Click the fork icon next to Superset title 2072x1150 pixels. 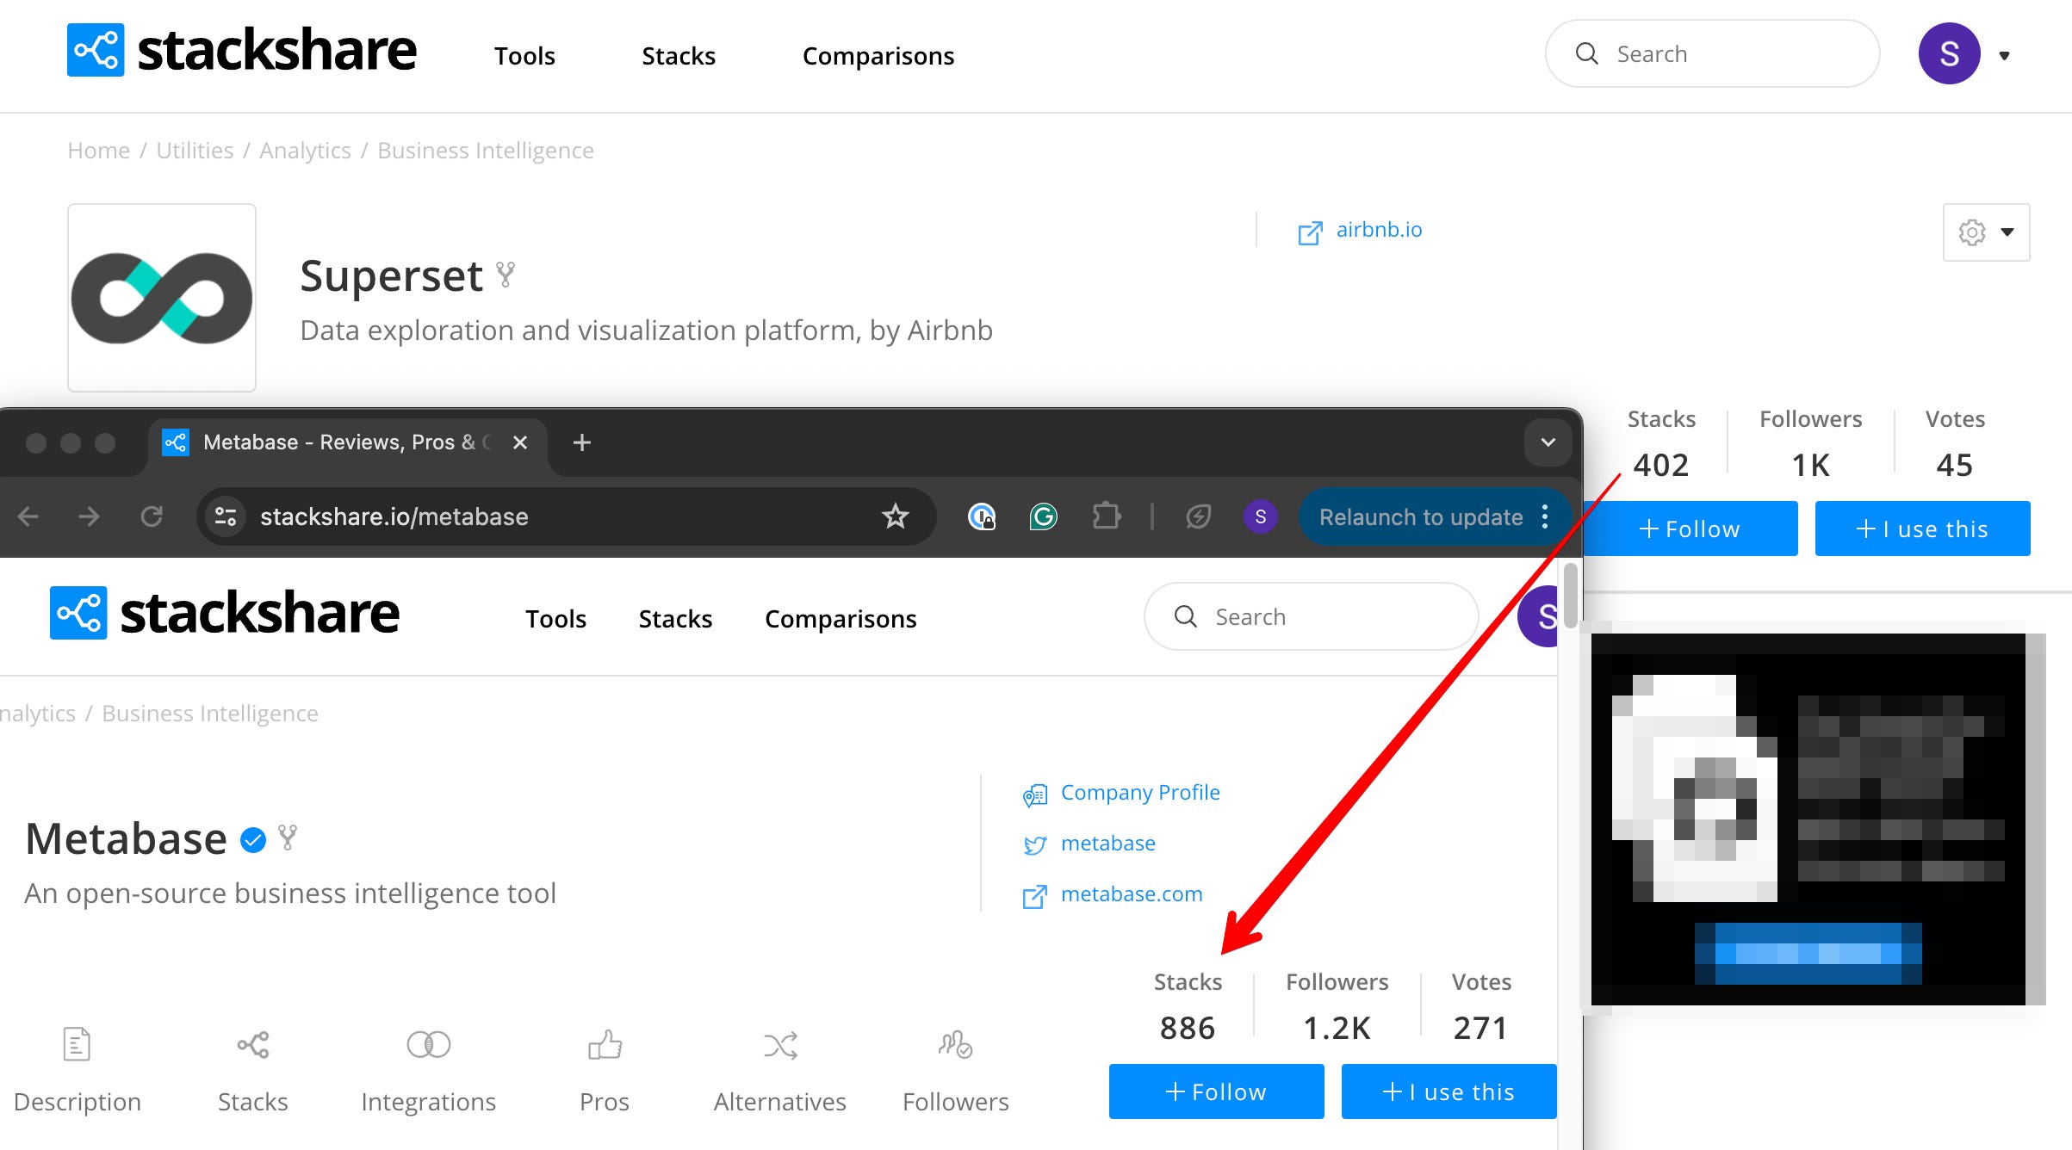(x=506, y=275)
